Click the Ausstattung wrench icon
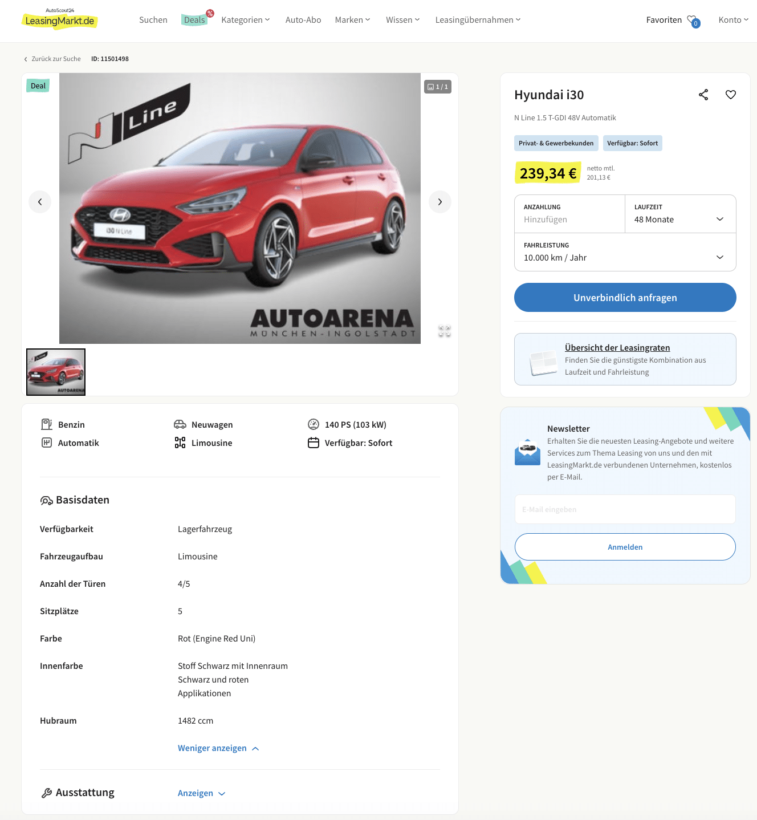Image resolution: width=757 pixels, height=820 pixels. pos(47,793)
